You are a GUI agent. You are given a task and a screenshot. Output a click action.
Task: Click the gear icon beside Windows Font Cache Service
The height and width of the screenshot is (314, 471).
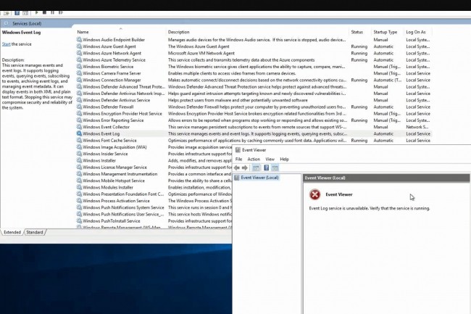tap(79, 141)
